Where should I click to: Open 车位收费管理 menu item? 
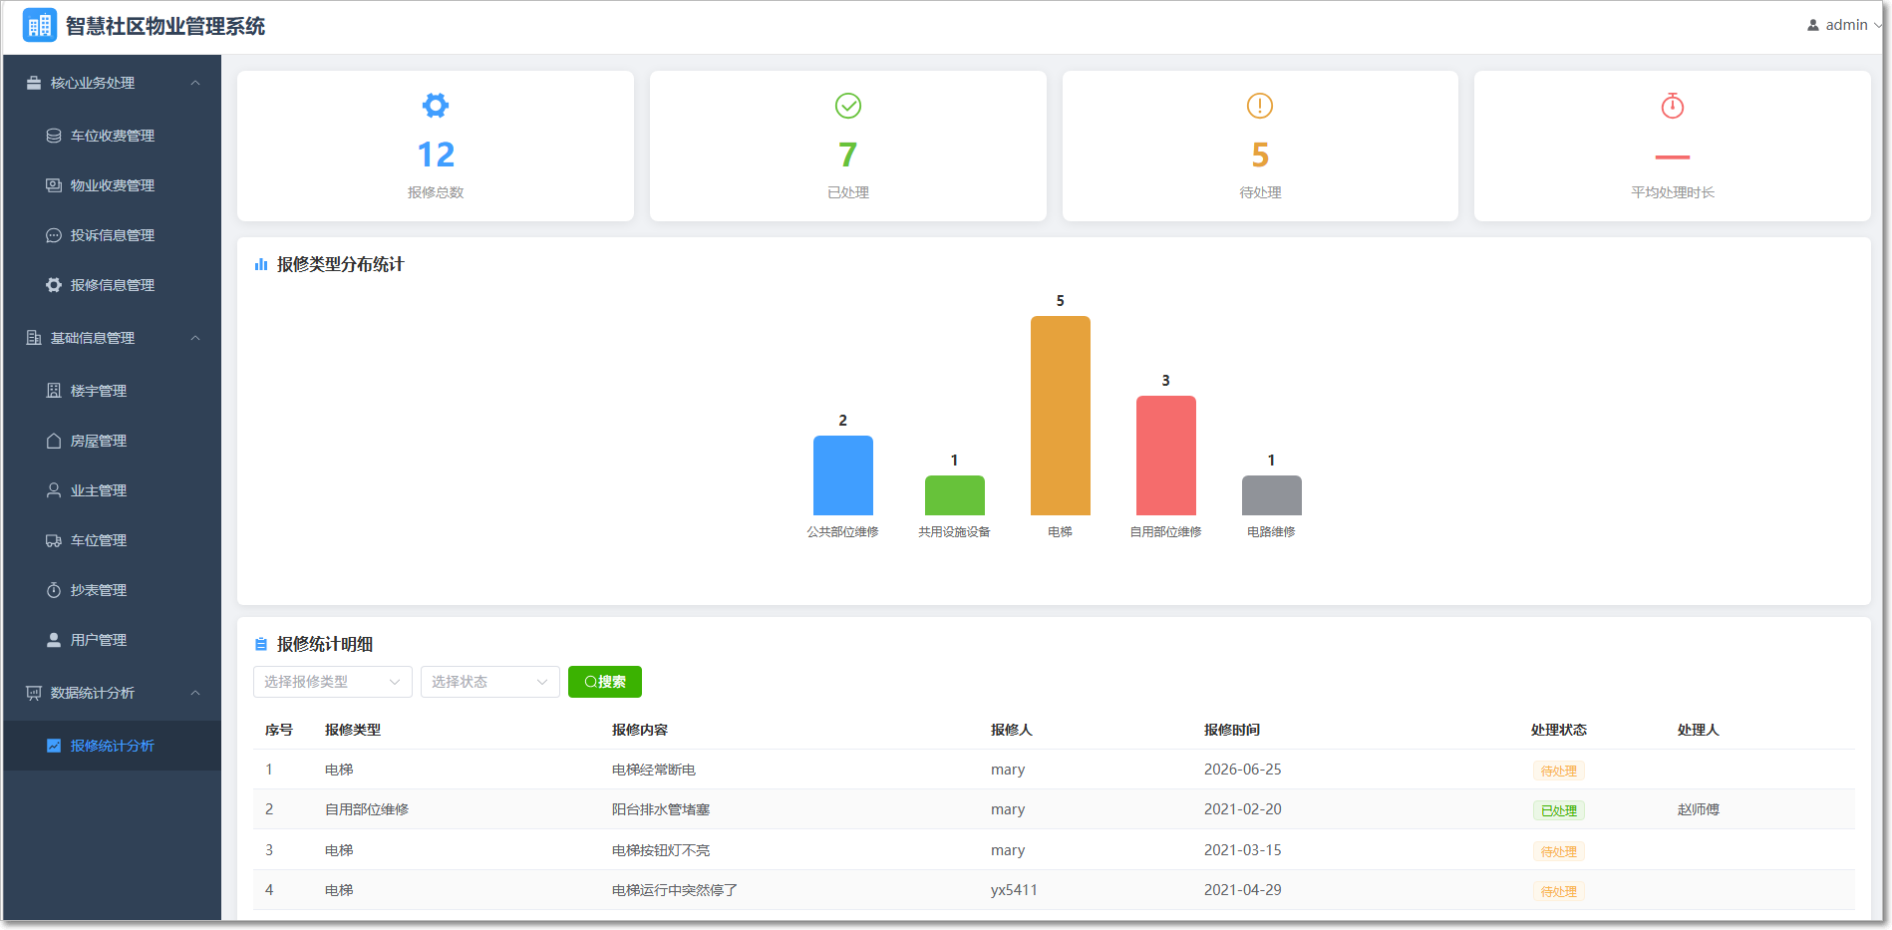point(112,136)
